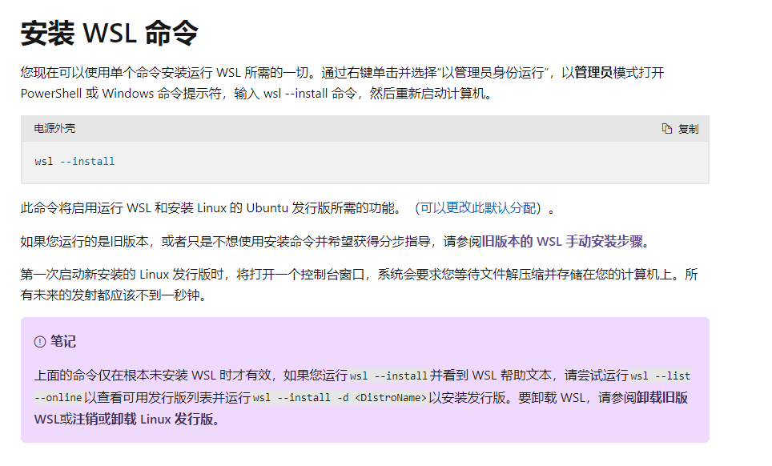
Task: Click the 电源外壳 code block label
Action: pyautogui.click(x=54, y=128)
